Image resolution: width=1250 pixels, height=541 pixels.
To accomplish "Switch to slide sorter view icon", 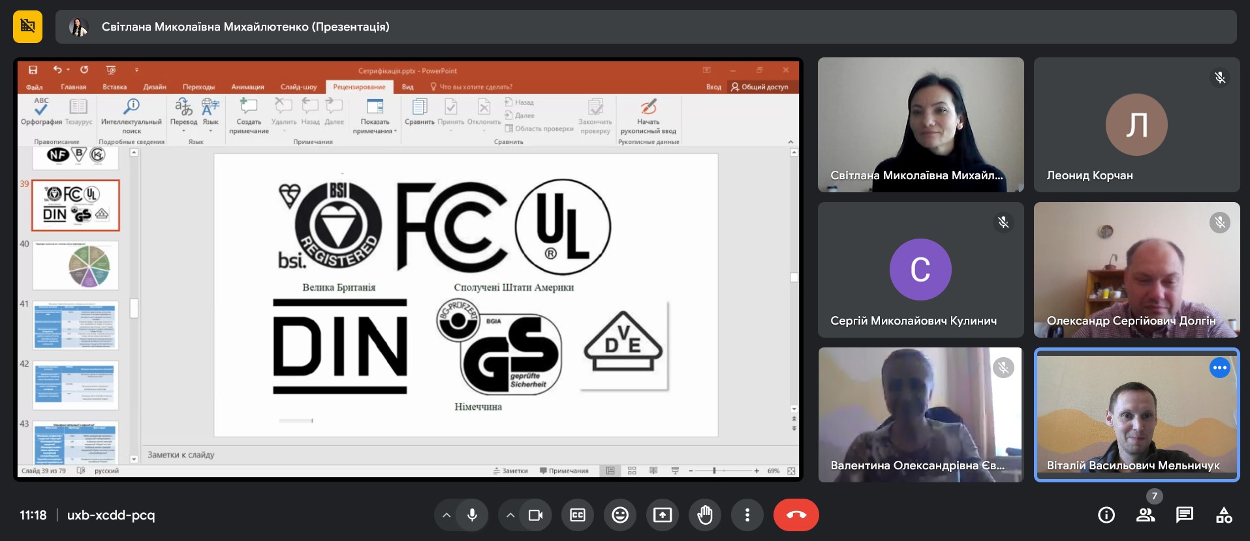I will coord(632,471).
